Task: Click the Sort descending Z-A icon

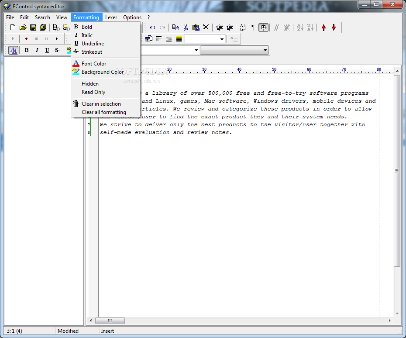Action: (x=310, y=27)
